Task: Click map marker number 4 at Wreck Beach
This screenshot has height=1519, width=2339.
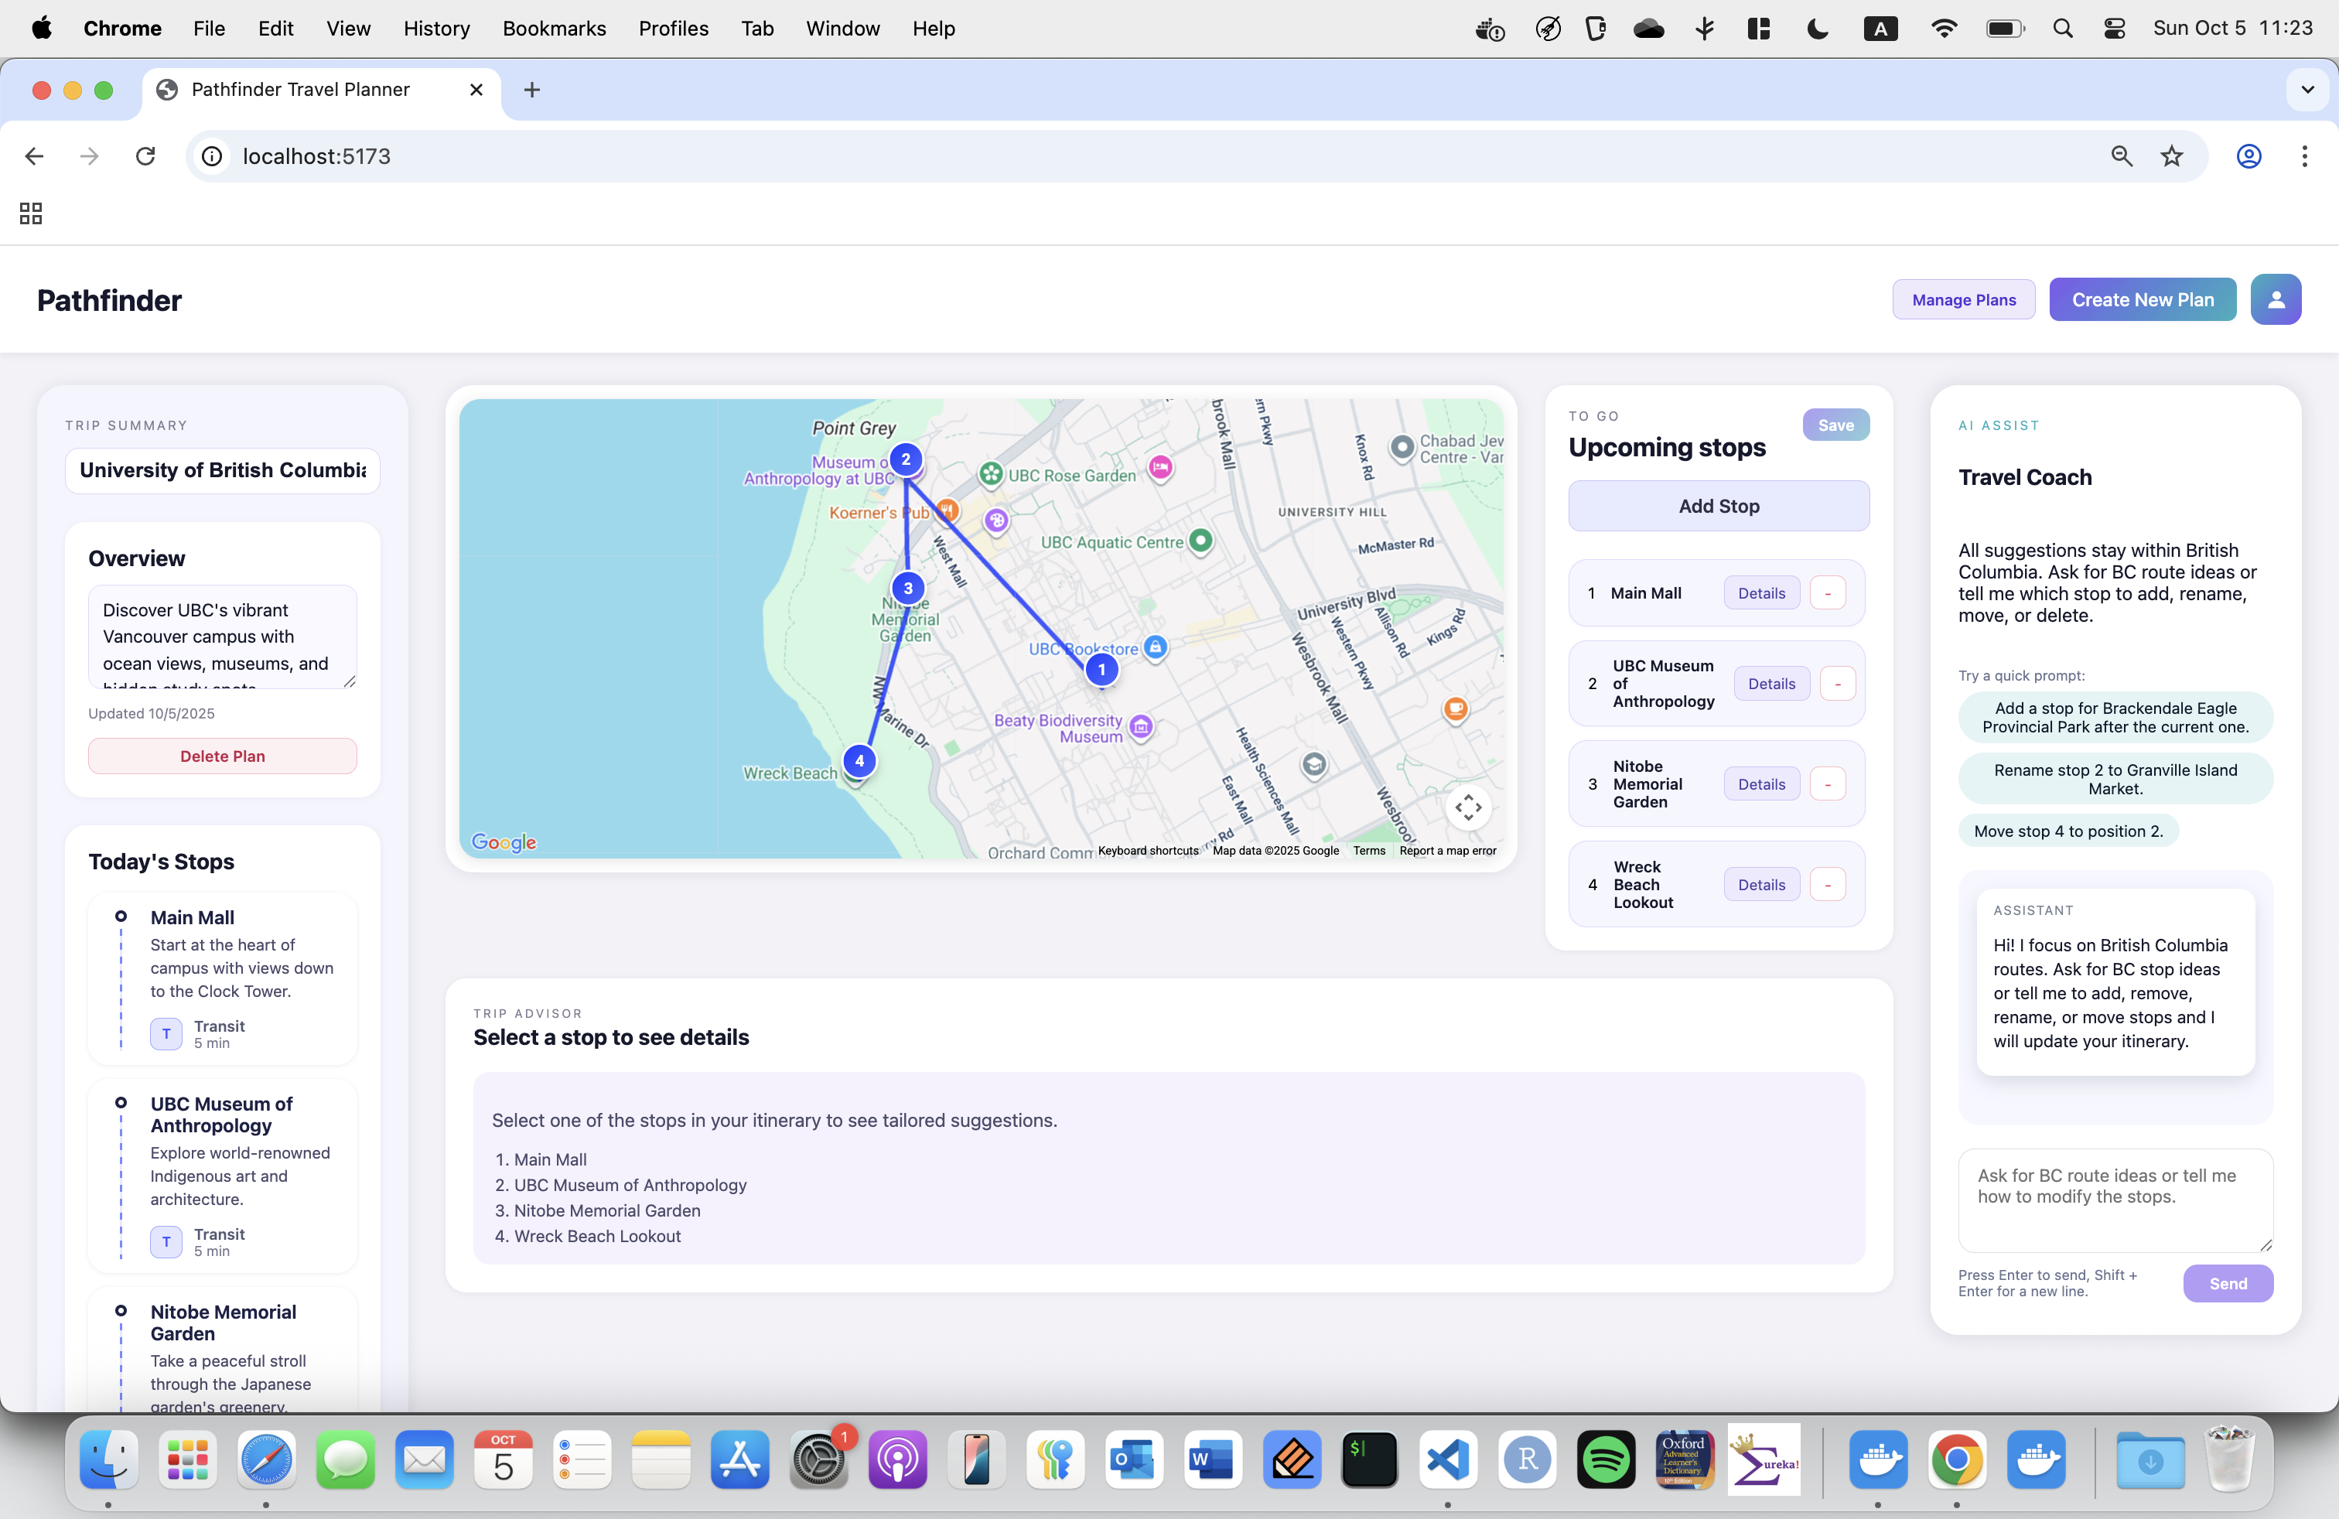Action: [859, 760]
